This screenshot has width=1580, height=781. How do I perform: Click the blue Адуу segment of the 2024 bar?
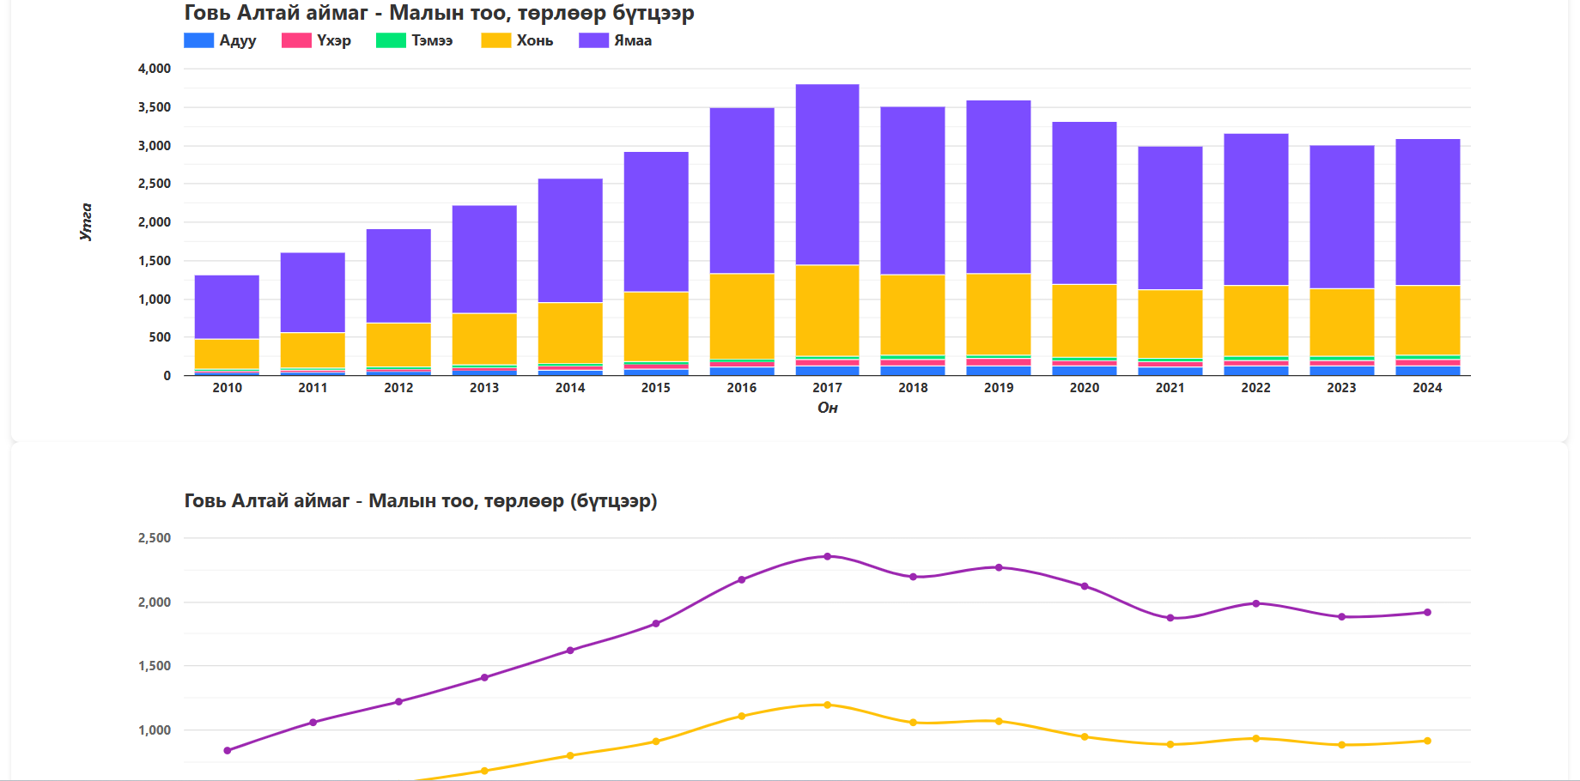(1428, 371)
